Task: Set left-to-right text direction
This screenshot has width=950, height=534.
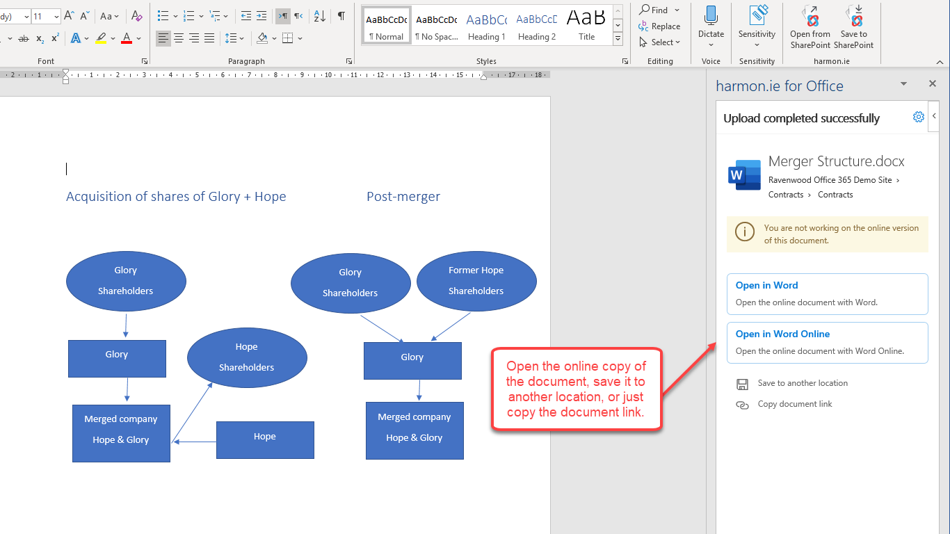Action: 282,15
